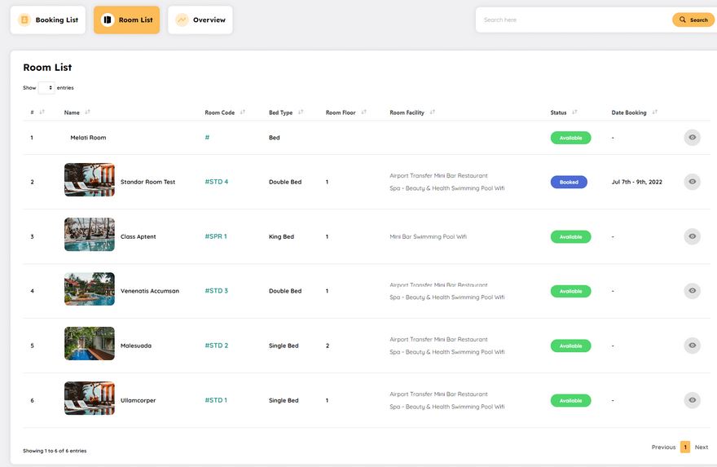The image size is (717, 467).
Task: Click the Venenatis Accumsan name
Action: pos(150,291)
